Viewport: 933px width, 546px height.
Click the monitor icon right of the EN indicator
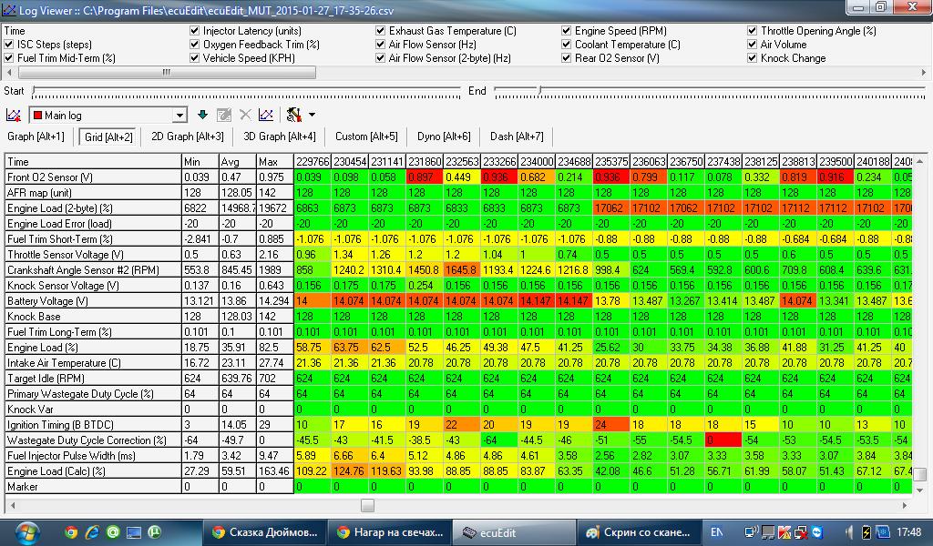752,532
